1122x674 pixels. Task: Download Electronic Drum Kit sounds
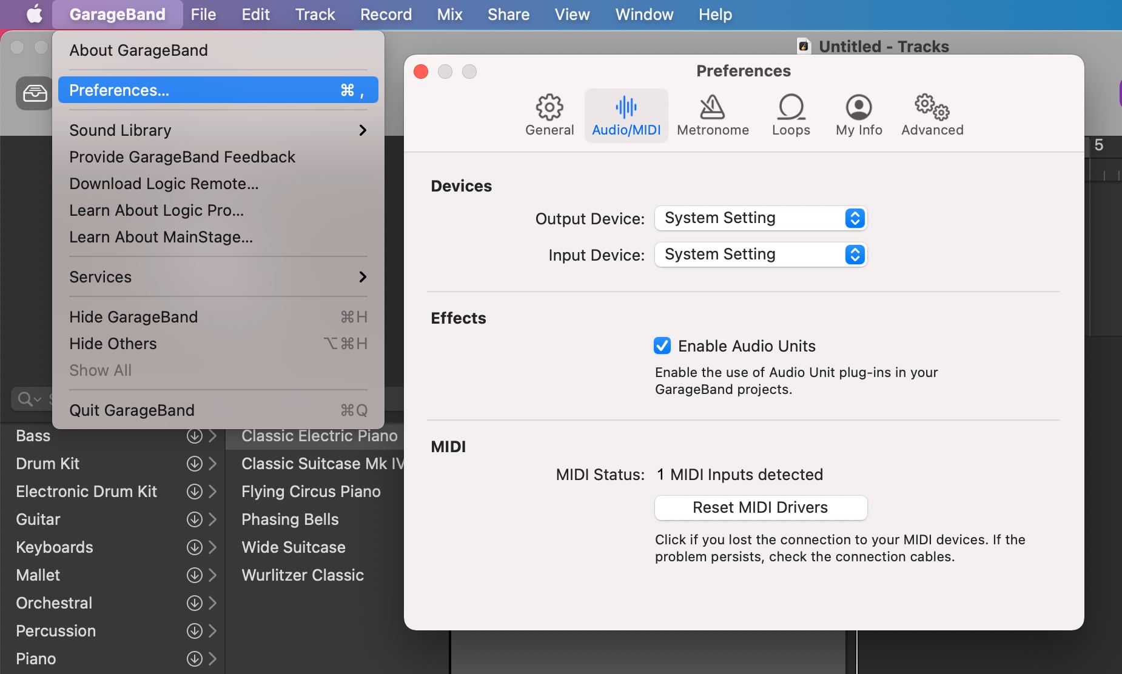pos(194,492)
